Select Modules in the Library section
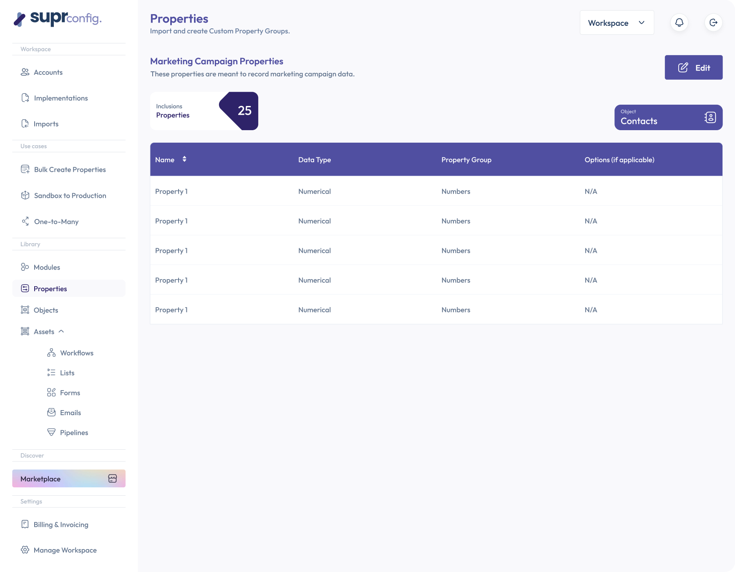This screenshot has width=735, height=572. point(47,267)
